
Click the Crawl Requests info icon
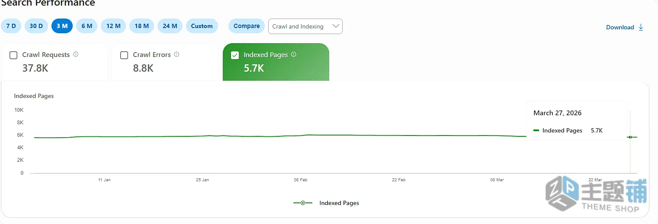coord(76,54)
